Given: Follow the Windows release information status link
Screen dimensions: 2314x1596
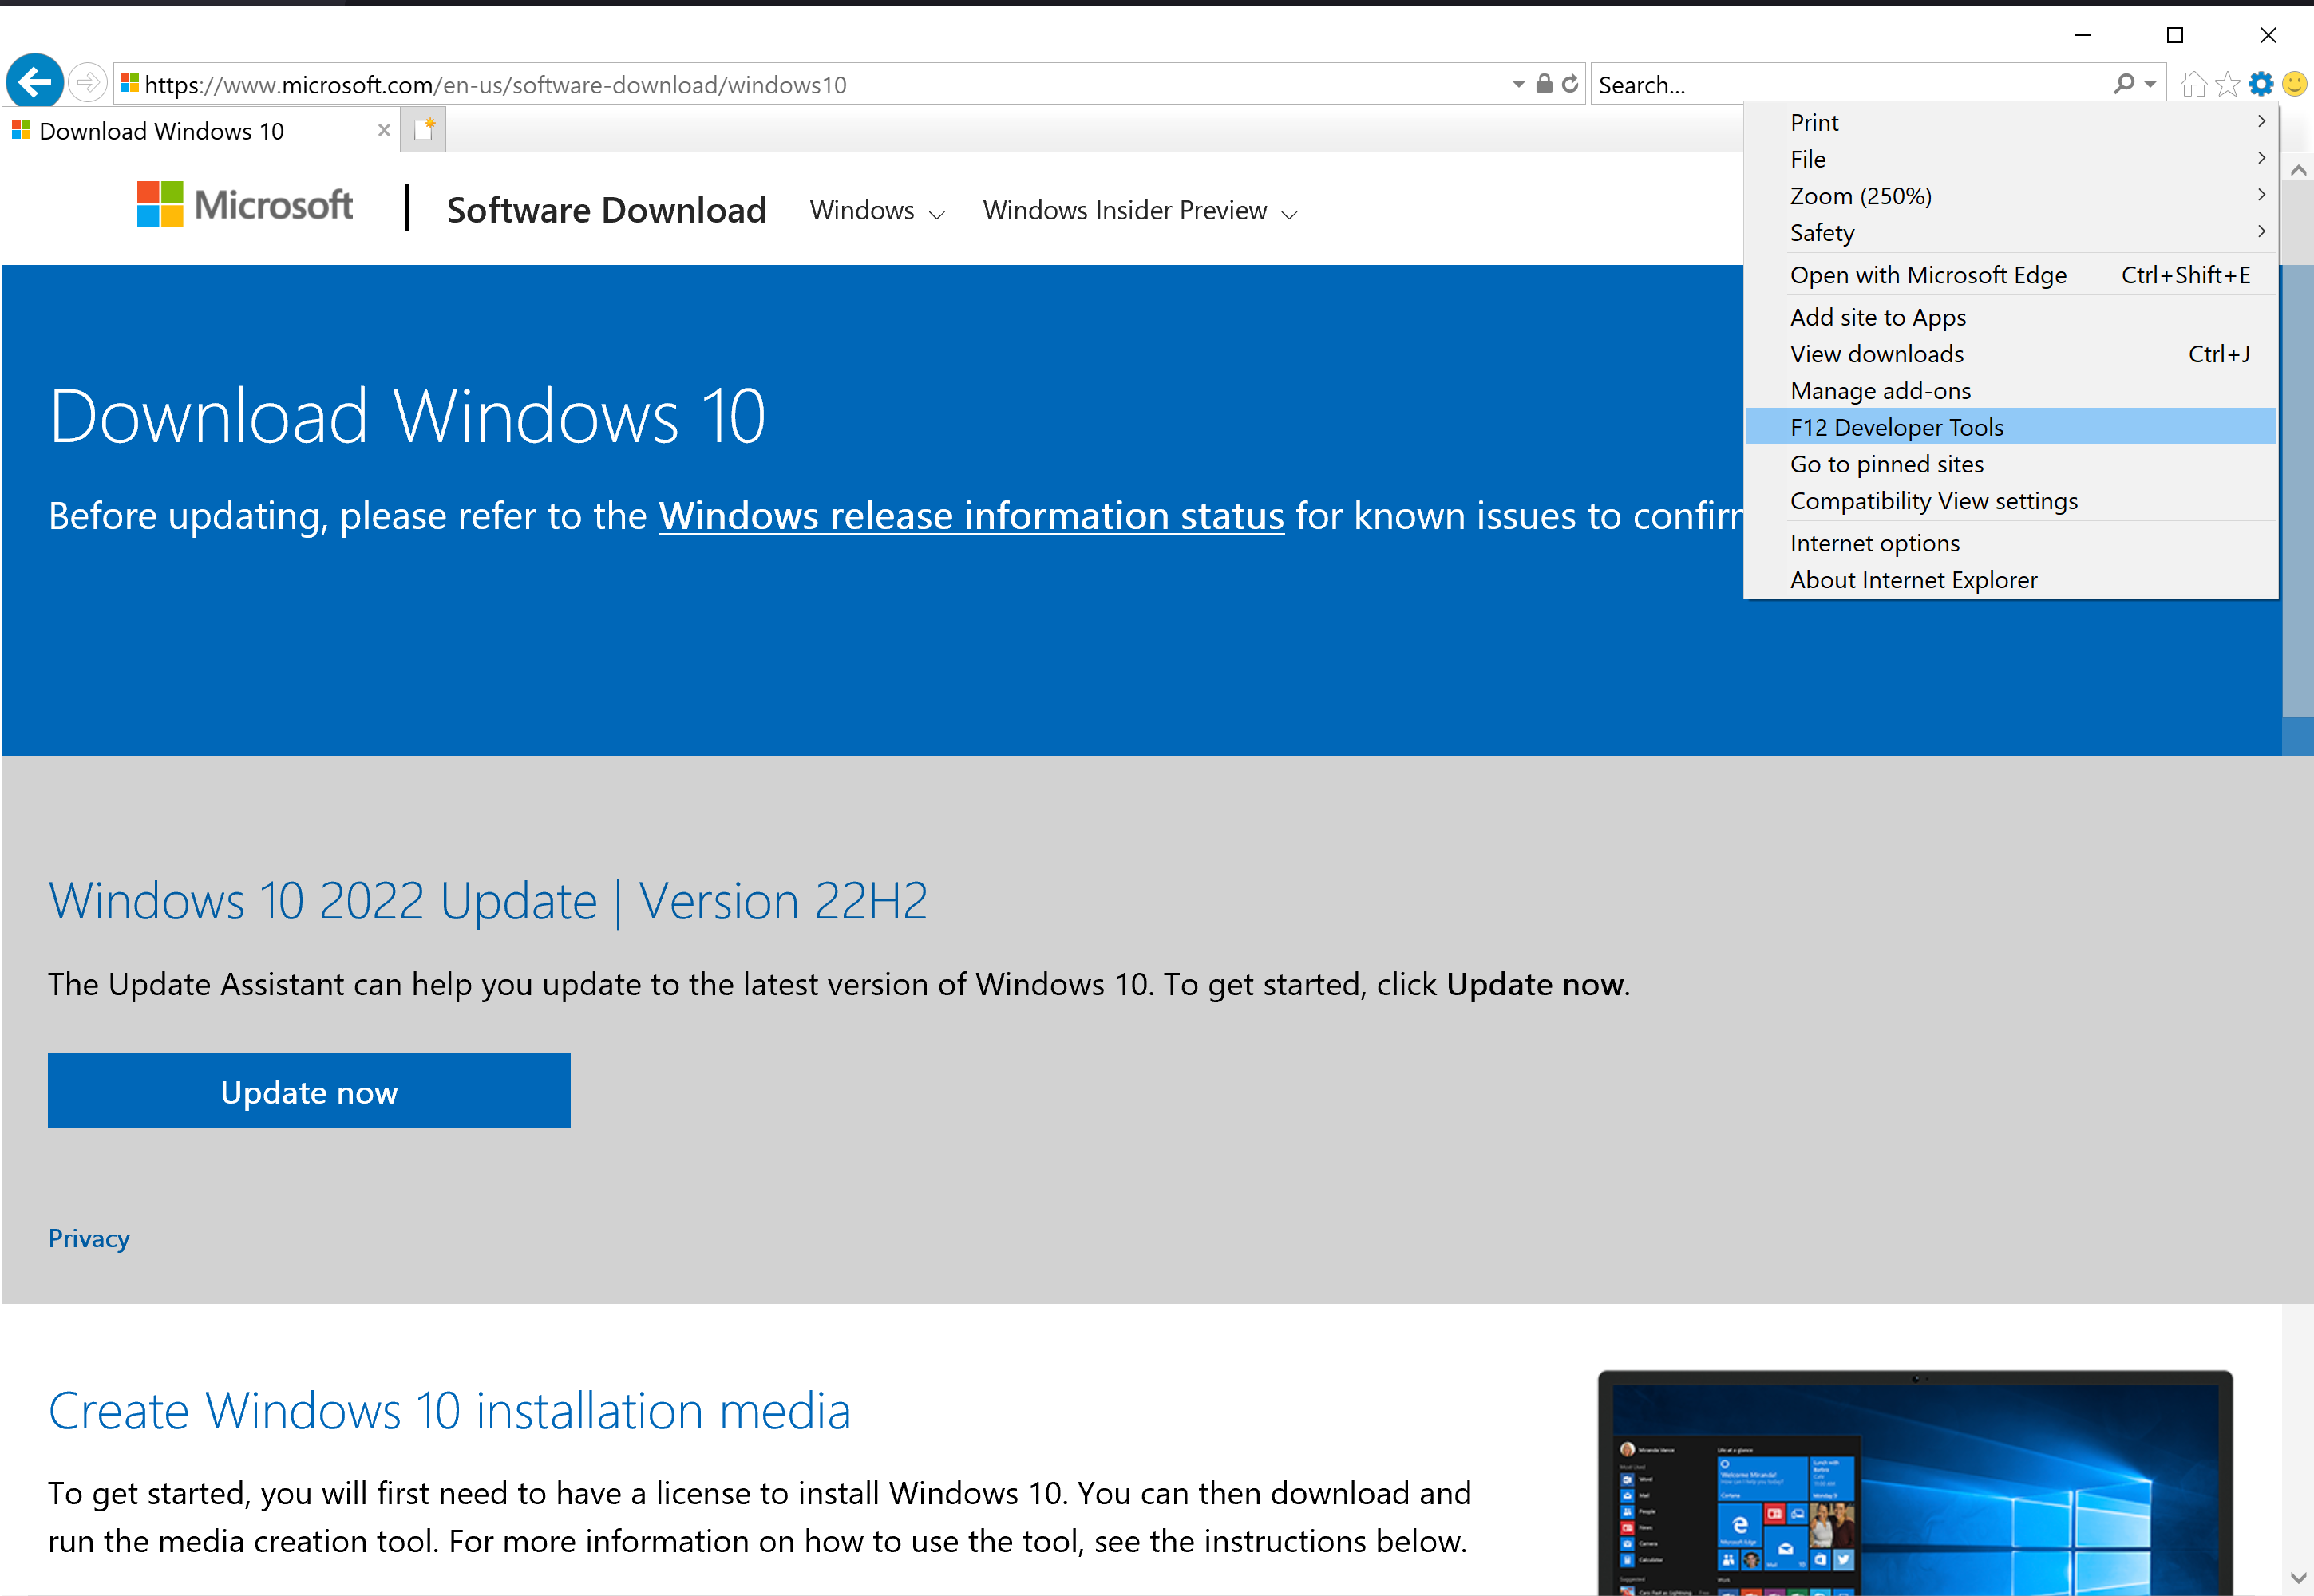Looking at the screenshot, I should click(x=971, y=516).
